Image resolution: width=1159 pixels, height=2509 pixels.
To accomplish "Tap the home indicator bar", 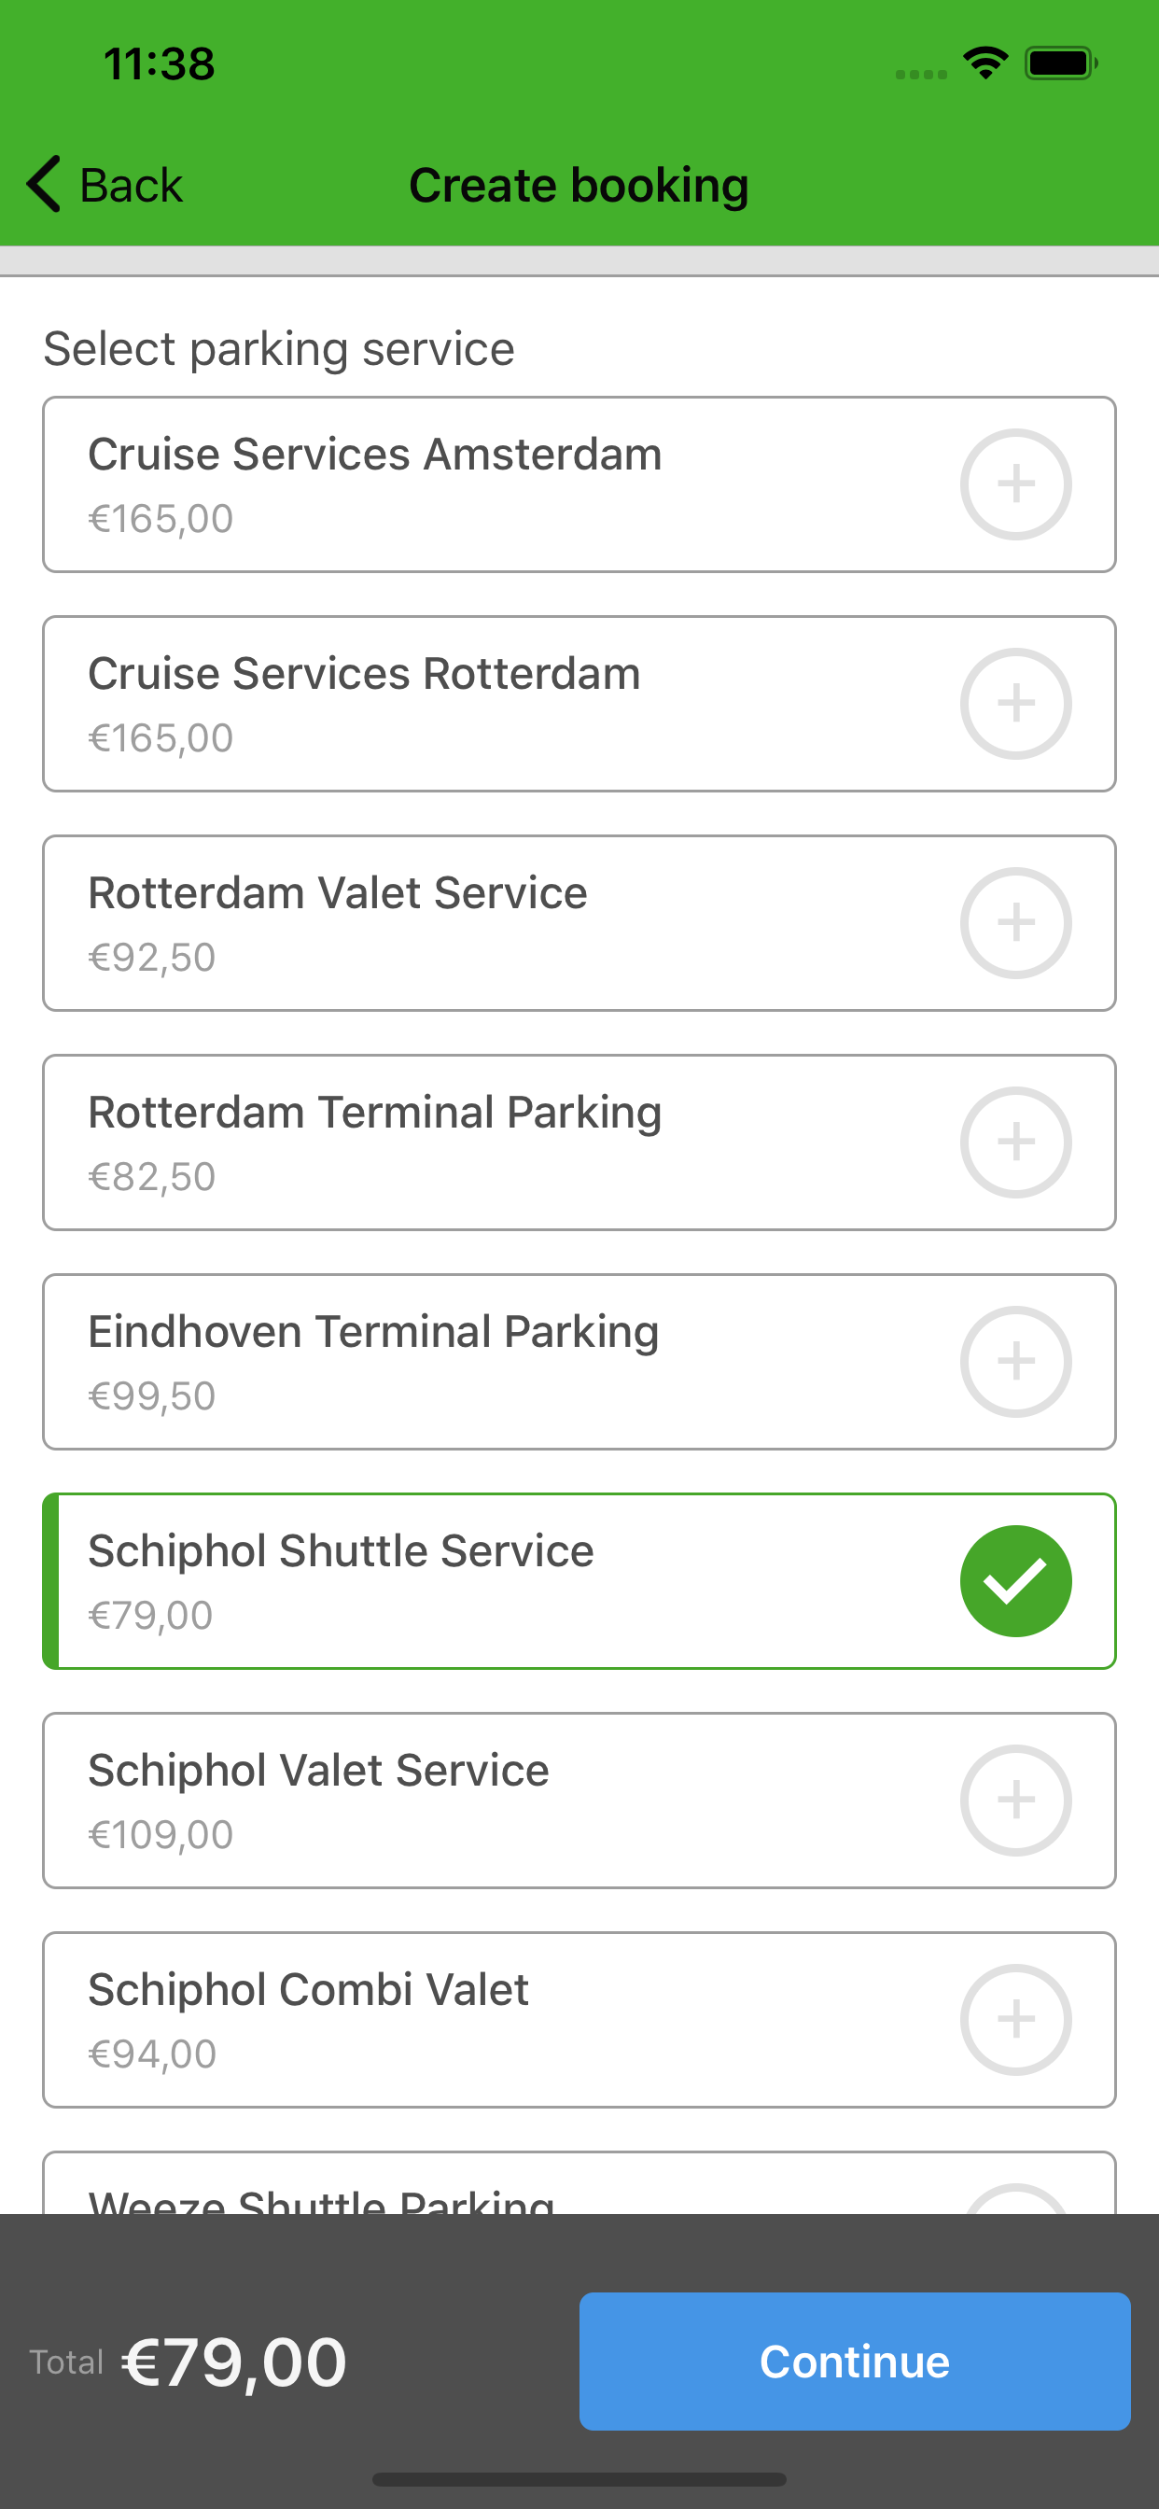I will tap(579, 2479).
